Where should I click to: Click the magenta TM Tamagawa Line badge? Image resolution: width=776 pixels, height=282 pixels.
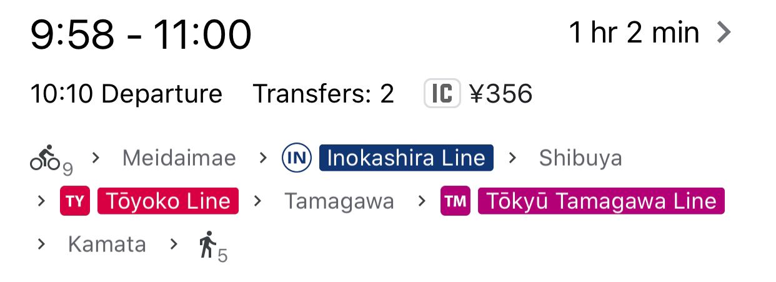coord(455,201)
